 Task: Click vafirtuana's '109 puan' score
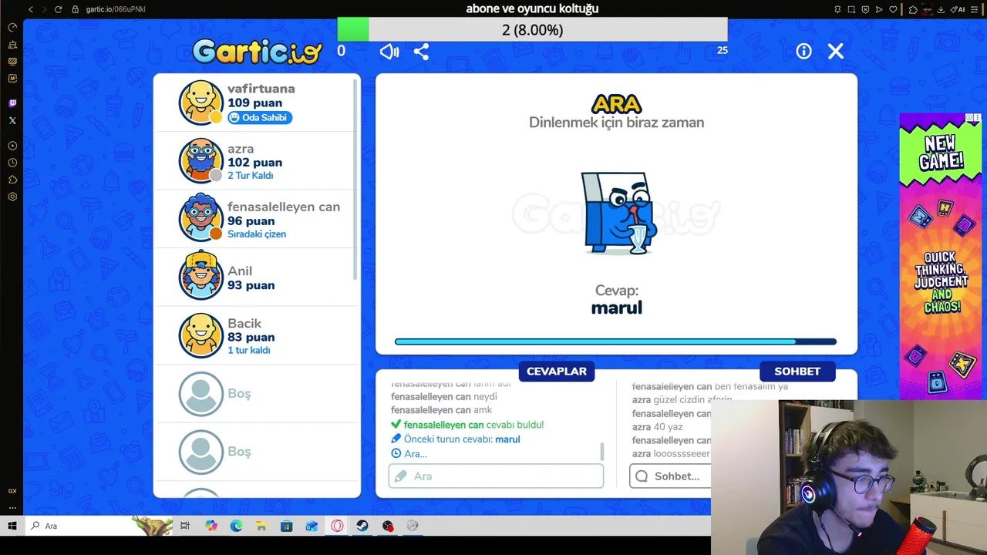pyautogui.click(x=254, y=103)
